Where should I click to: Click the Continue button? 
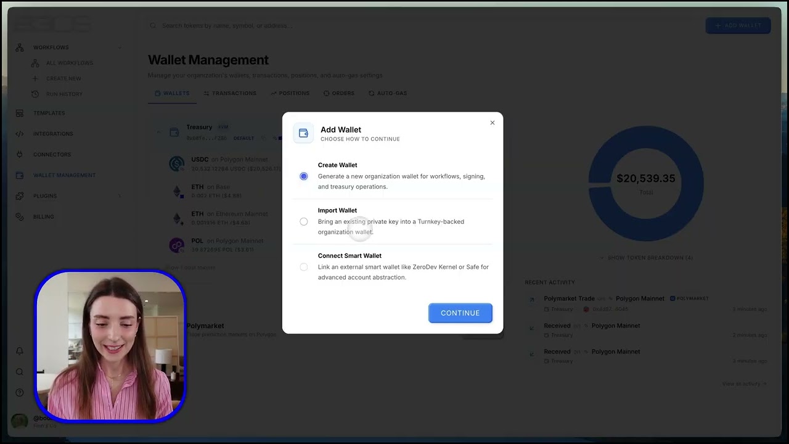point(460,313)
